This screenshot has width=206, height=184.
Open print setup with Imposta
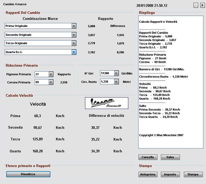170,174
